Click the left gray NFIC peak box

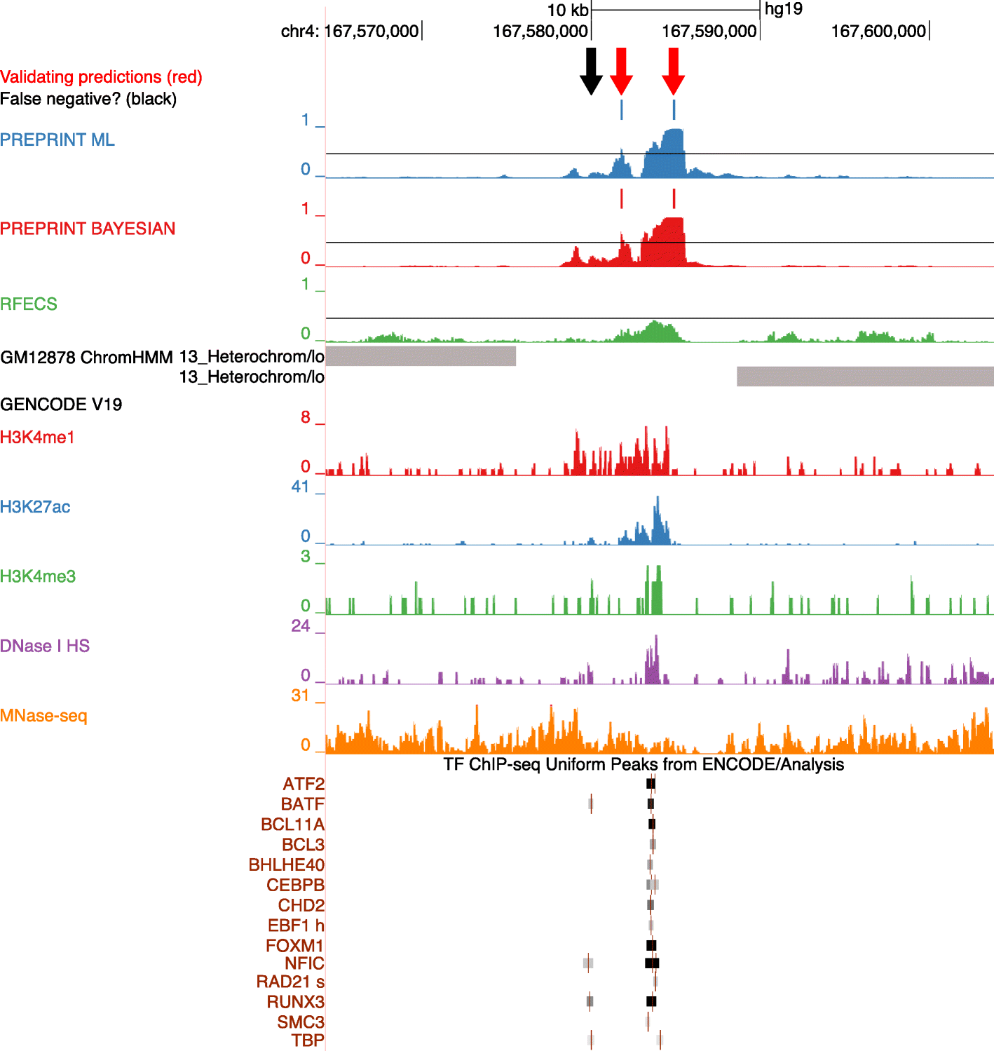pyautogui.click(x=588, y=963)
